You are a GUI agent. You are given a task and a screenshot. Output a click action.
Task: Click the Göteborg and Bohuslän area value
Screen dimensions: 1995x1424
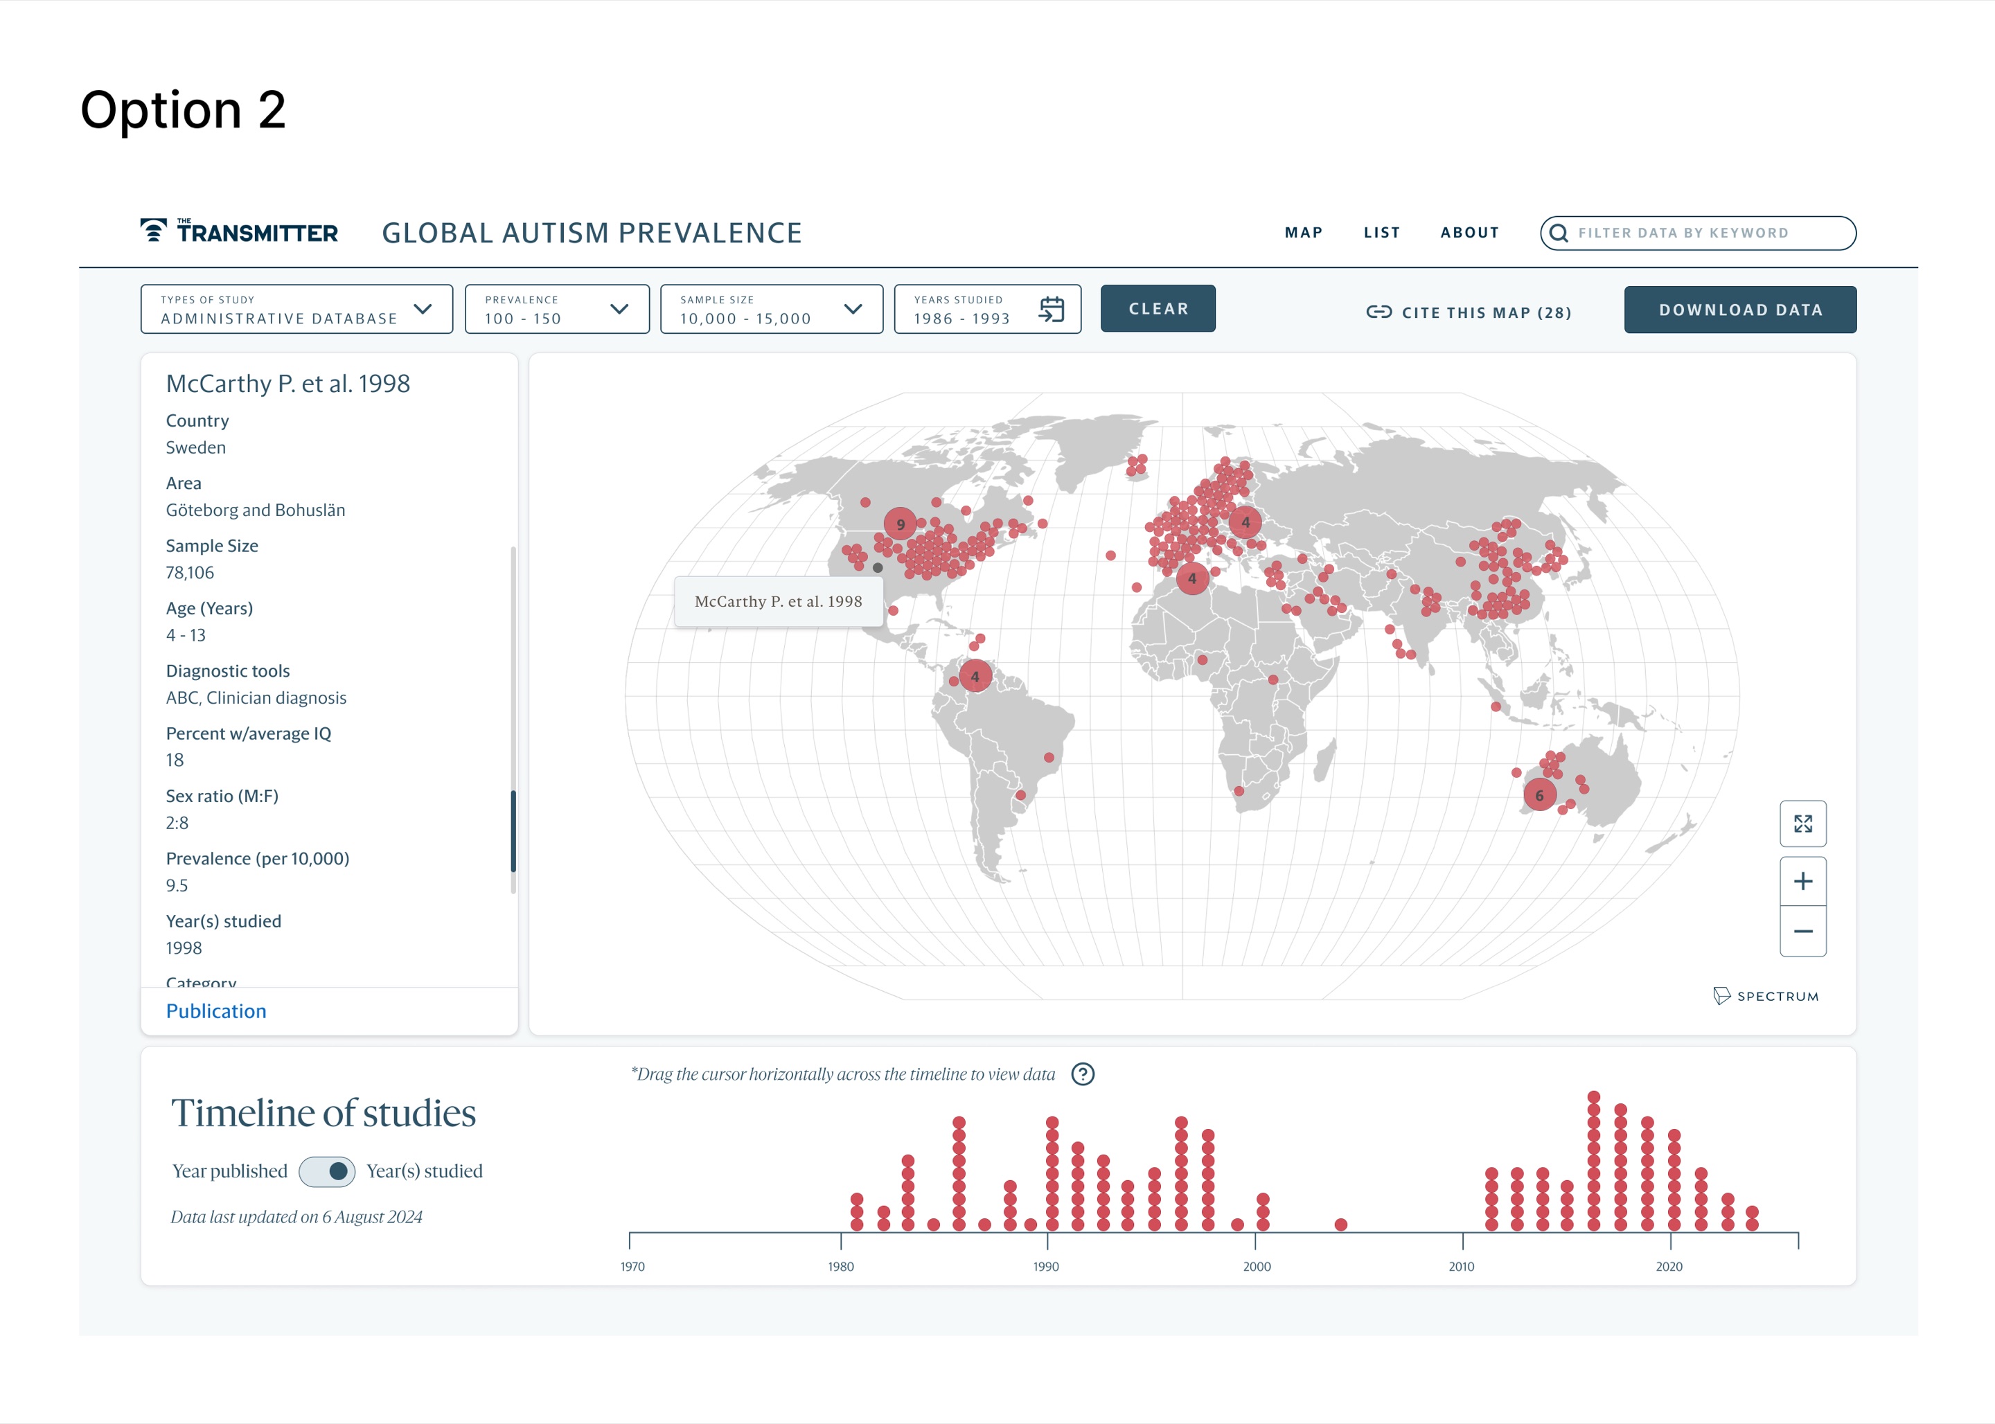[x=255, y=510]
